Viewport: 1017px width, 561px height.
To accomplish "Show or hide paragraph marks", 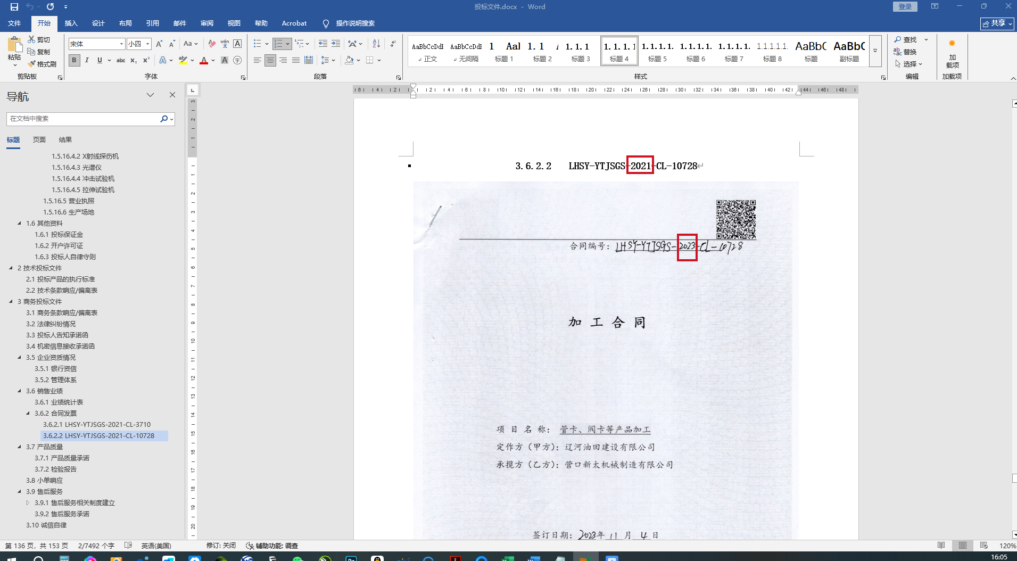I will [393, 44].
